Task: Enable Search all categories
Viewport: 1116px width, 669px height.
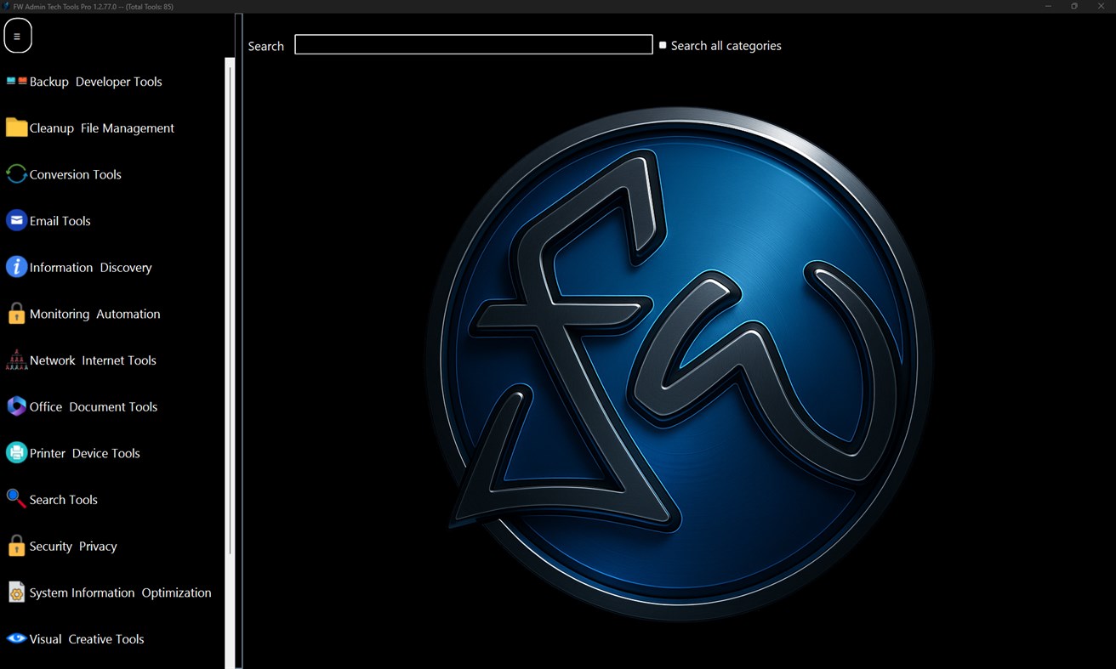Action: (x=663, y=44)
